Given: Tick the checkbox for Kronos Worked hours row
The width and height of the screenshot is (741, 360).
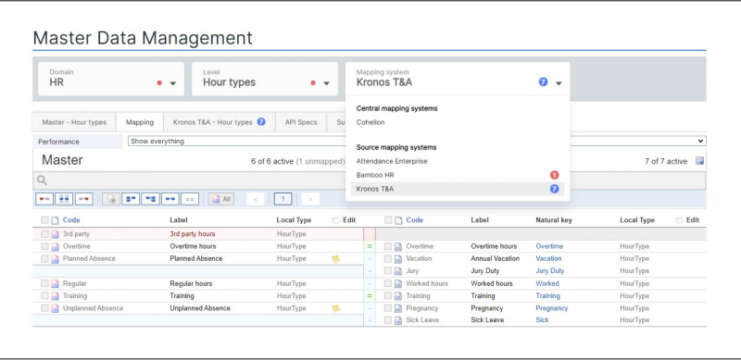Looking at the screenshot, I should 387,283.
